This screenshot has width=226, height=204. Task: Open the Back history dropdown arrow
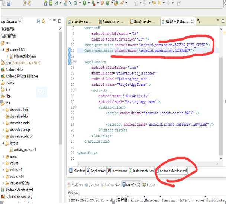pyautogui.click(x=164, y=3)
